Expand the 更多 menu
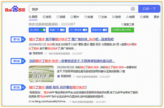The width and height of the screenshot is (164, 108). (157, 17)
